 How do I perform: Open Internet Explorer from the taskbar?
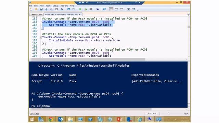click(x=139, y=119)
